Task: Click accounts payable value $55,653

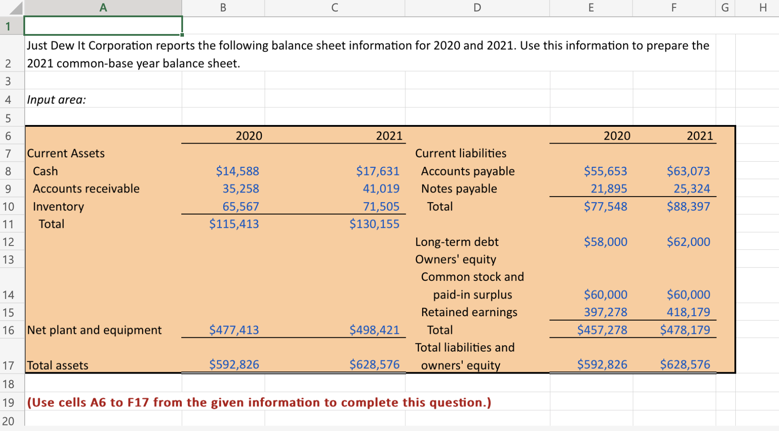Action: point(605,171)
